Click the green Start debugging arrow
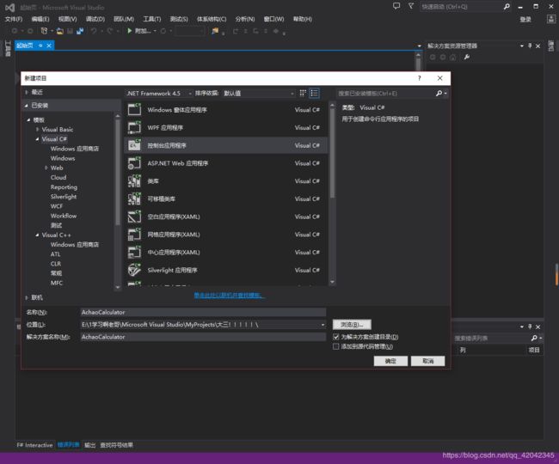Image resolution: width=559 pixels, height=464 pixels. click(x=129, y=31)
